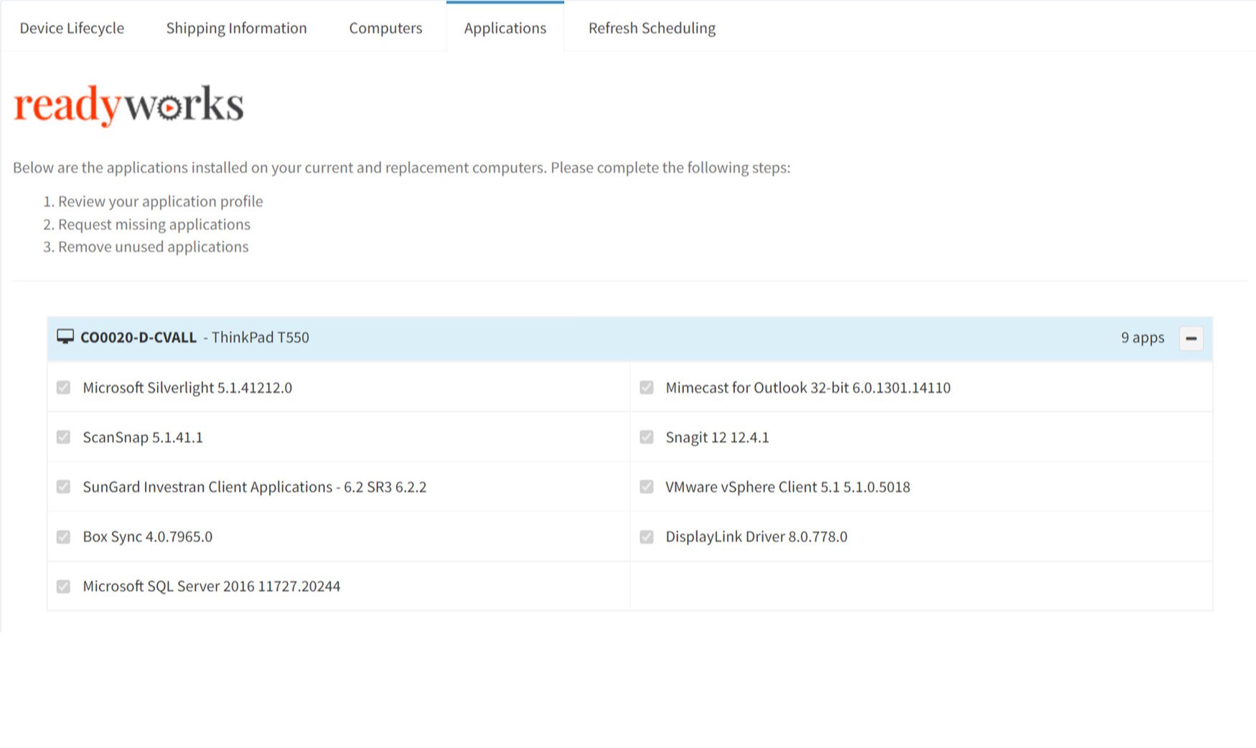Click 'DisplayLink Driver 8.0.778.0' application name
The height and width of the screenshot is (748, 1256).
click(756, 537)
